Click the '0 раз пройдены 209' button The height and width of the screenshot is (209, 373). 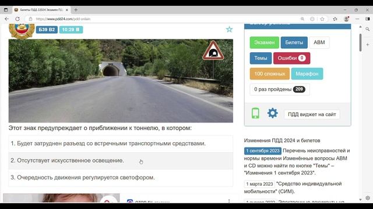pyautogui.click(x=280, y=89)
